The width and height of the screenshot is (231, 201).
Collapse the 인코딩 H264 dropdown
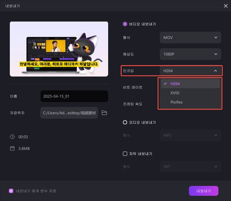coord(190,71)
